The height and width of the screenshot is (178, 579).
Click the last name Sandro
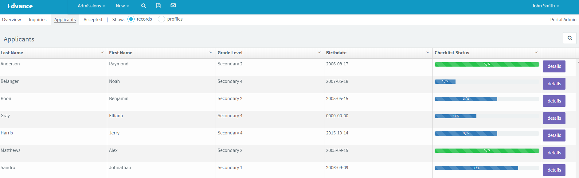(8, 168)
